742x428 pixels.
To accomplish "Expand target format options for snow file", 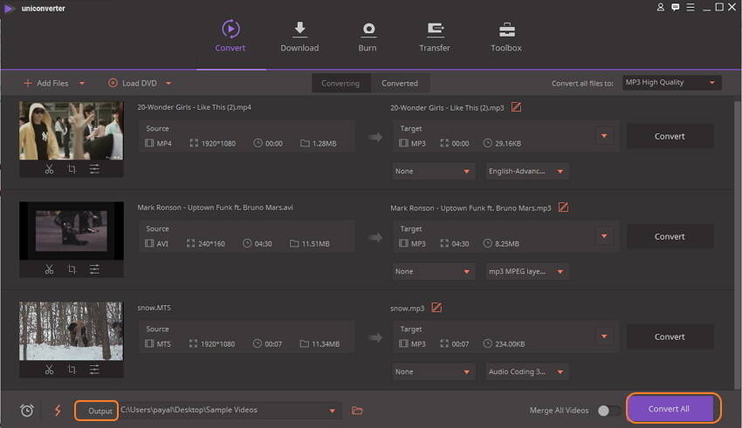I will point(604,336).
